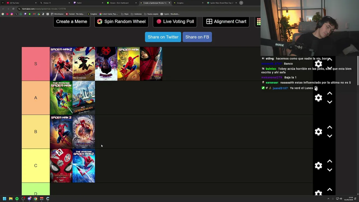Screen dimensions: 359x202
Task: Go back to the previous page
Action: pyautogui.click(x=3, y=9)
